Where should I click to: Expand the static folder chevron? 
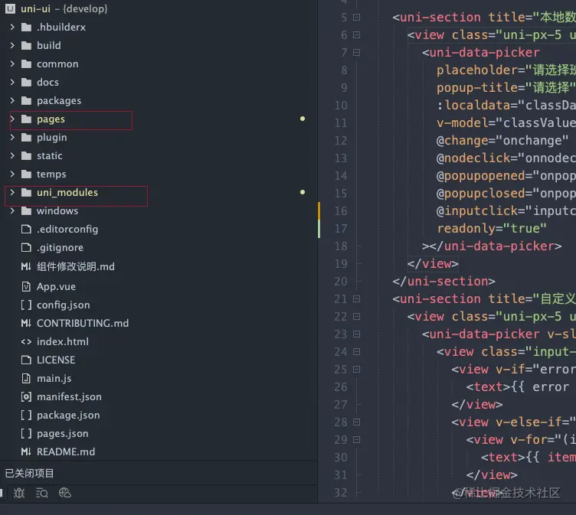click(x=12, y=155)
